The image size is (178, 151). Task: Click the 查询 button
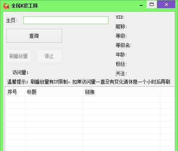click(x=34, y=36)
